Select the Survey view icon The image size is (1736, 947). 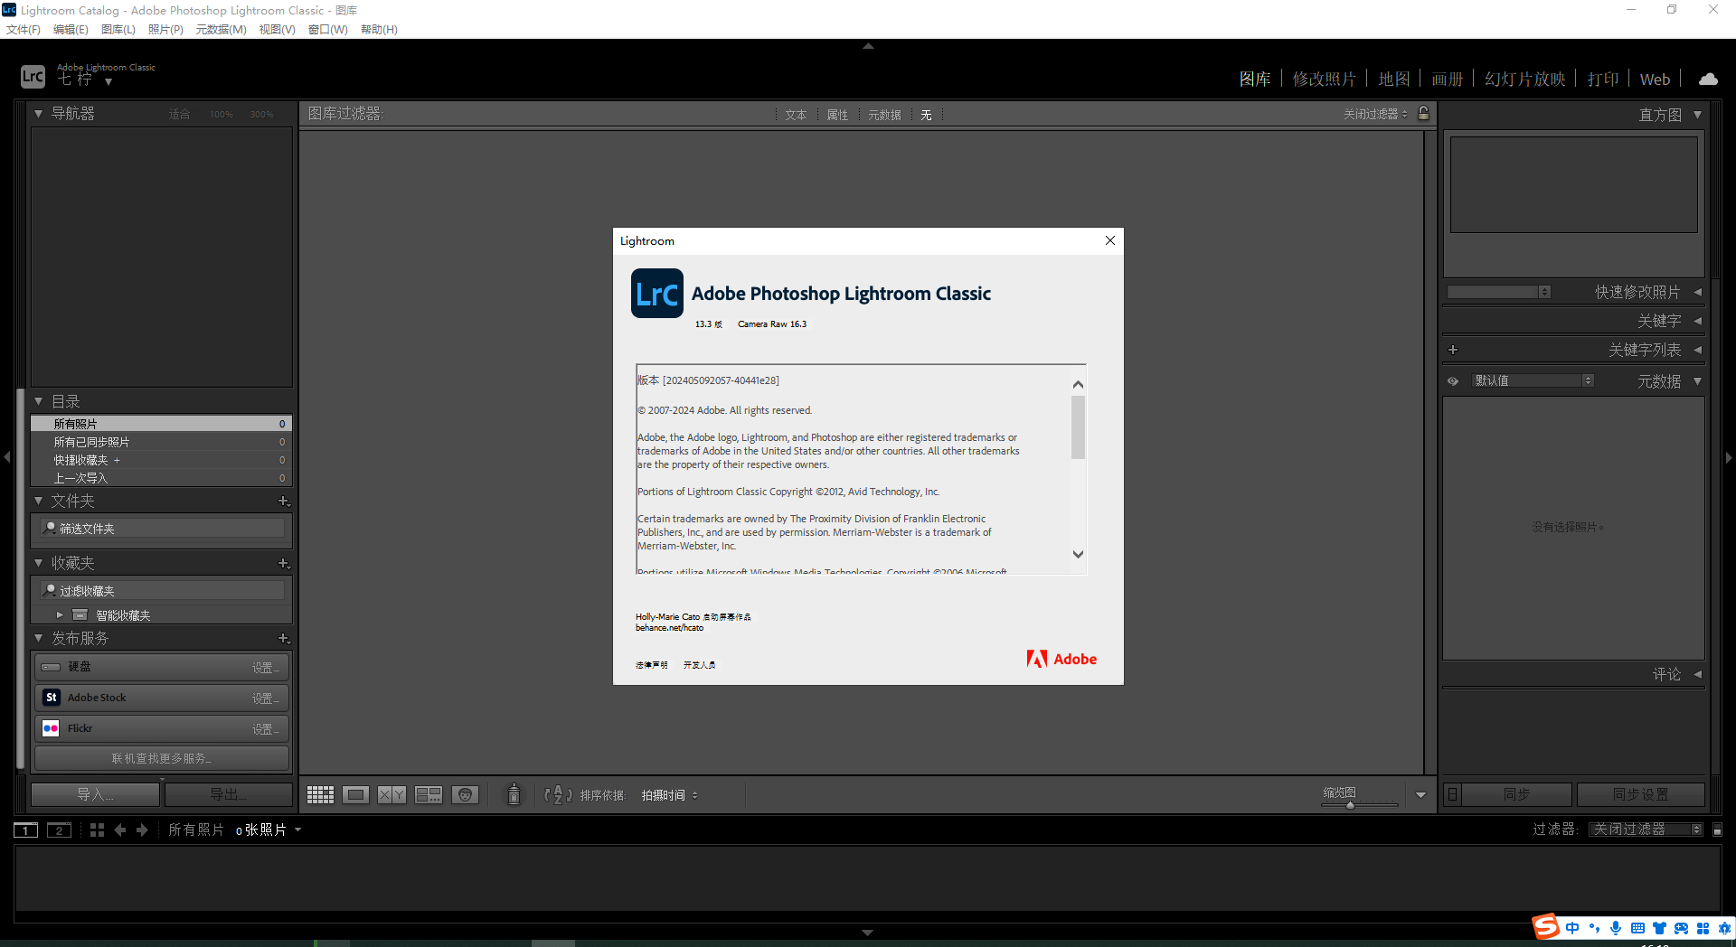coord(428,794)
